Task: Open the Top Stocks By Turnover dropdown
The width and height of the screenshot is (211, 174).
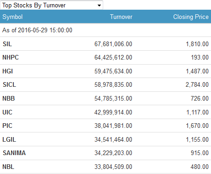Action: coord(52,5)
